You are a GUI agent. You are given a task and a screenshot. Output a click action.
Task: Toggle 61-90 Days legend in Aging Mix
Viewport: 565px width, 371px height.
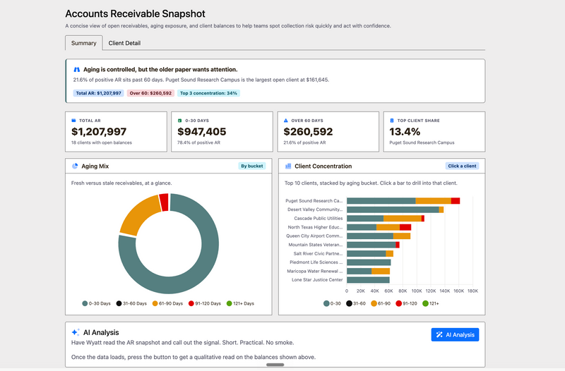[x=167, y=303]
